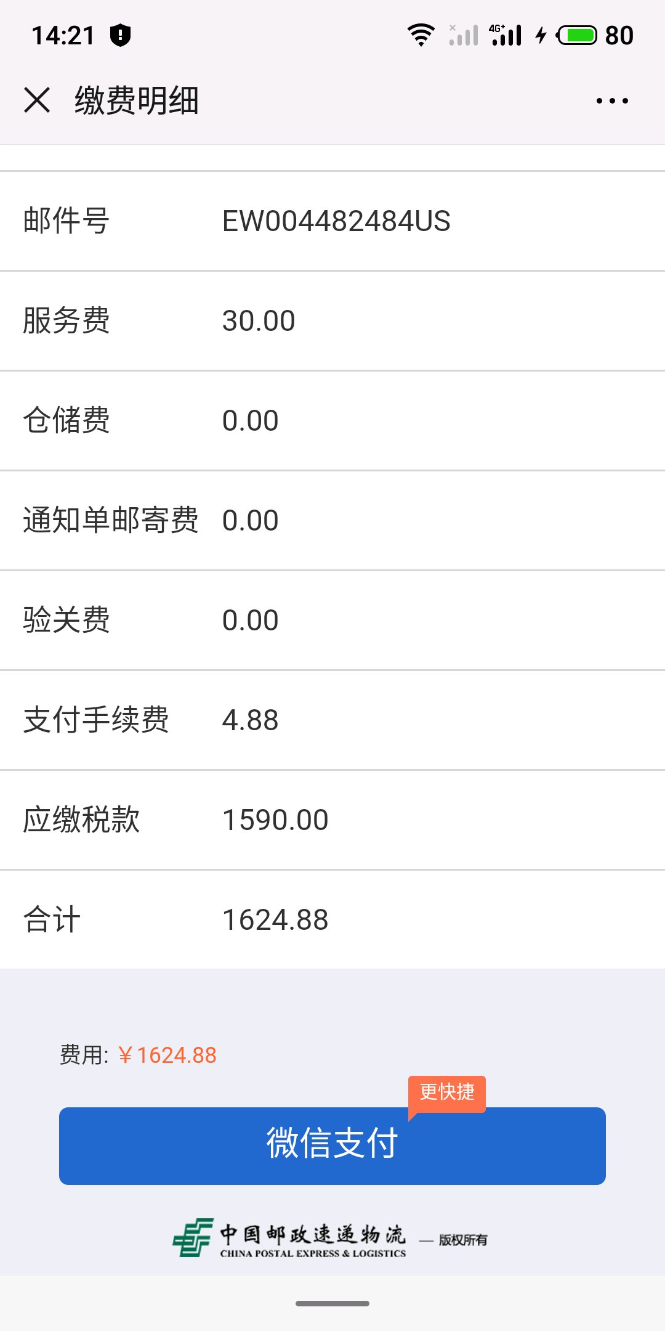Tap the battery indicator icon
The height and width of the screenshot is (1331, 665).
click(577, 35)
